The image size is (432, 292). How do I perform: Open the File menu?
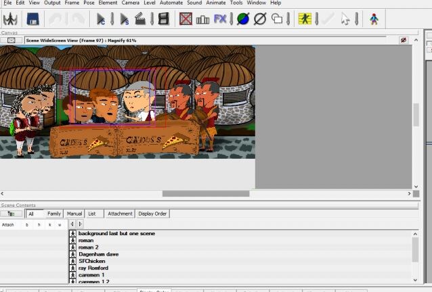7,3
